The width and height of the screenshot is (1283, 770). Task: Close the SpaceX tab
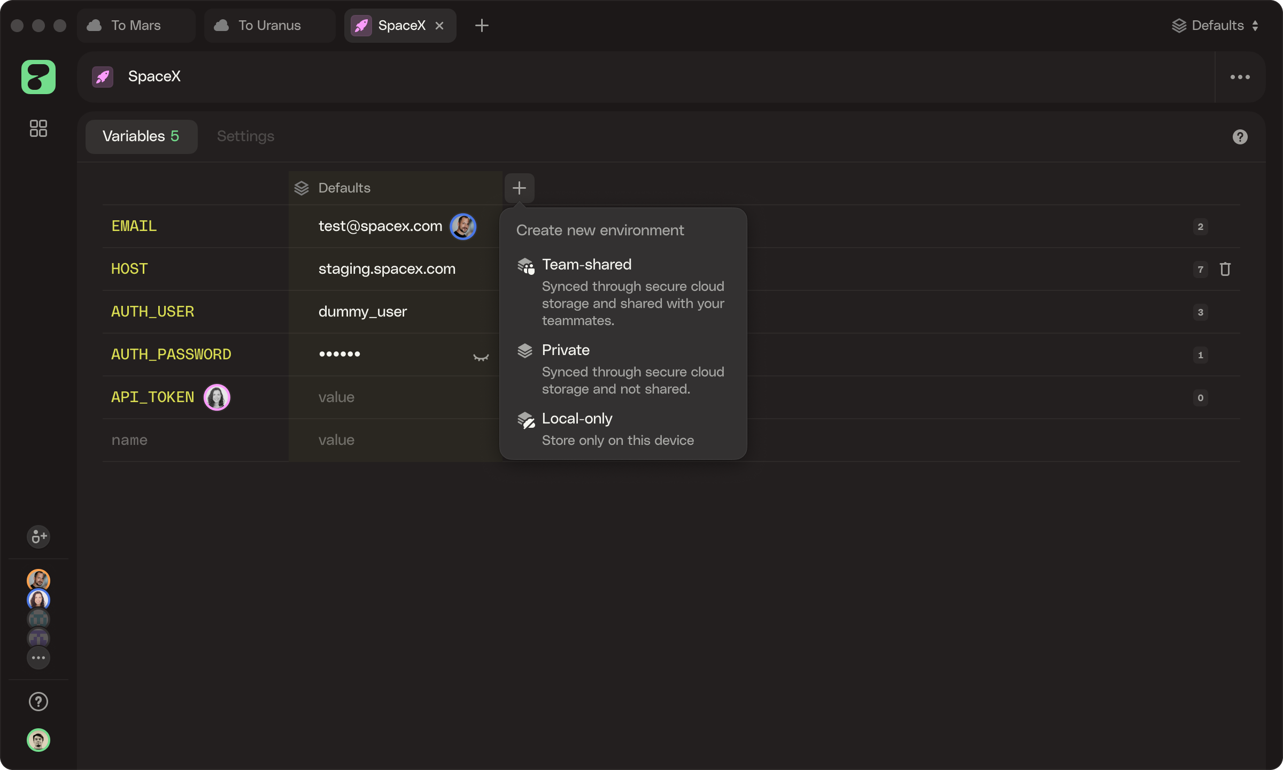coord(439,26)
